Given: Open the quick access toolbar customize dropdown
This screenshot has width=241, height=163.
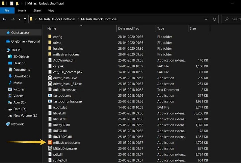Looking at the screenshot, I should [x=22, y=3].
